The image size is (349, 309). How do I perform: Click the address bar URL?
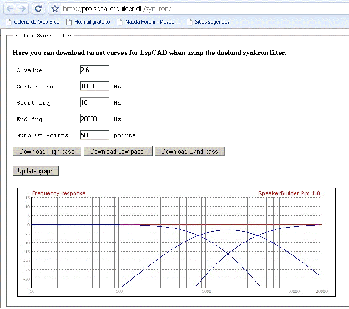(117, 9)
